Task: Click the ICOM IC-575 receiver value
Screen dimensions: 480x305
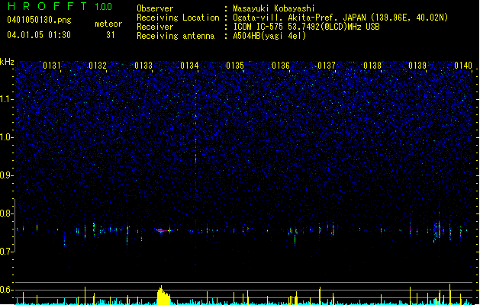Action: (x=306, y=27)
